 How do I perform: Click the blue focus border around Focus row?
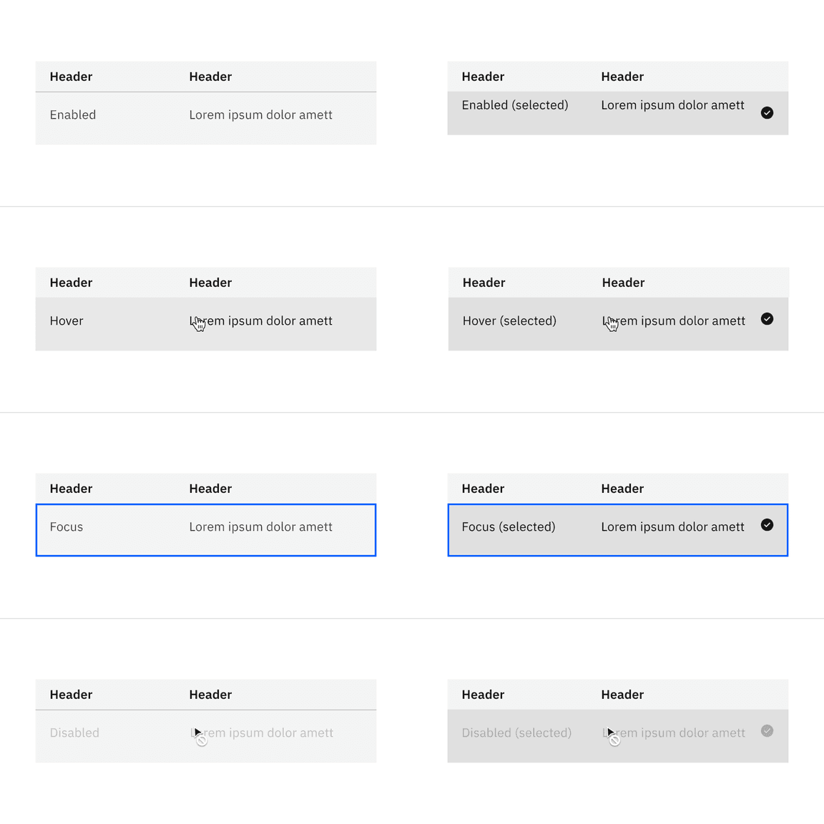pyautogui.click(x=205, y=505)
